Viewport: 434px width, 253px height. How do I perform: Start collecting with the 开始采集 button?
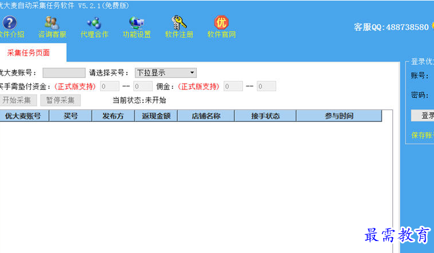pyautogui.click(x=18, y=100)
